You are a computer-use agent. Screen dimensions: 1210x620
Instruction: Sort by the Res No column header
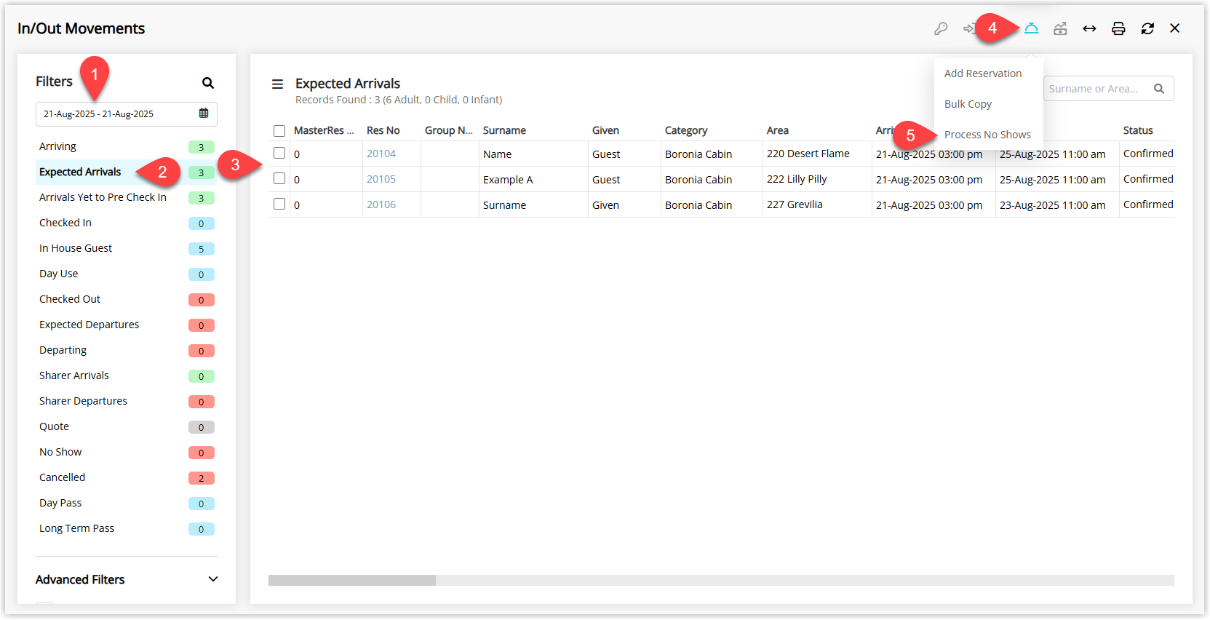(383, 130)
